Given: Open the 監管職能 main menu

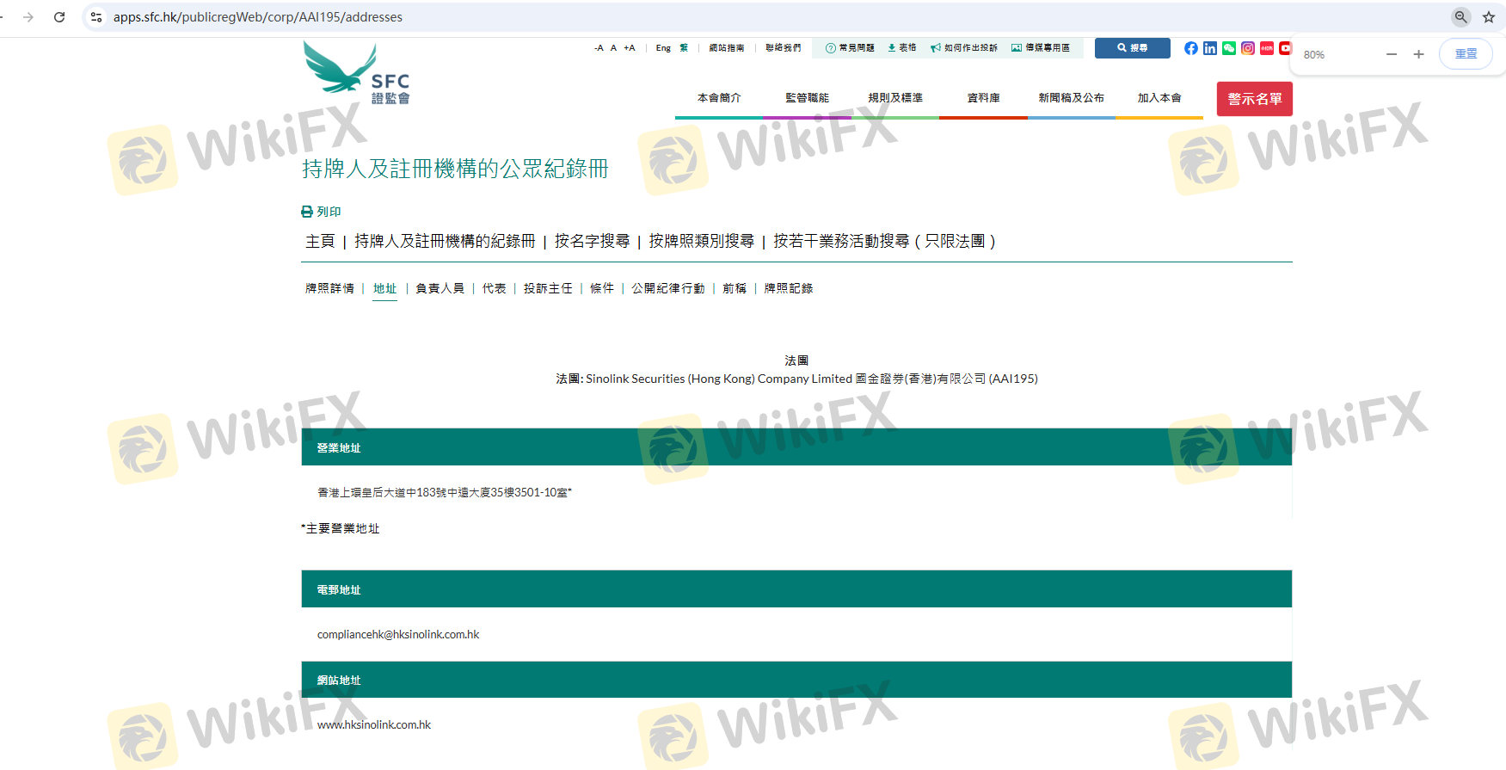Looking at the screenshot, I should 807,98.
